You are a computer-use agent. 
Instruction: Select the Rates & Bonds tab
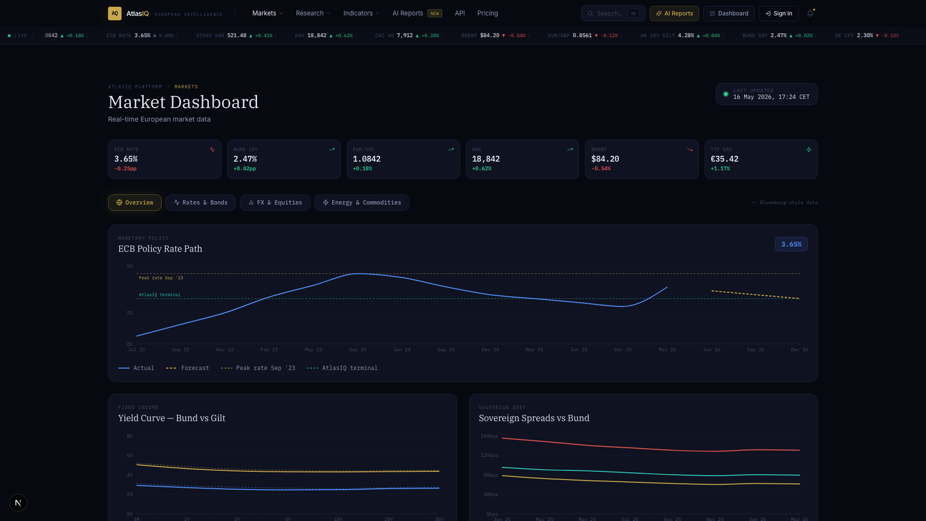[201, 203]
